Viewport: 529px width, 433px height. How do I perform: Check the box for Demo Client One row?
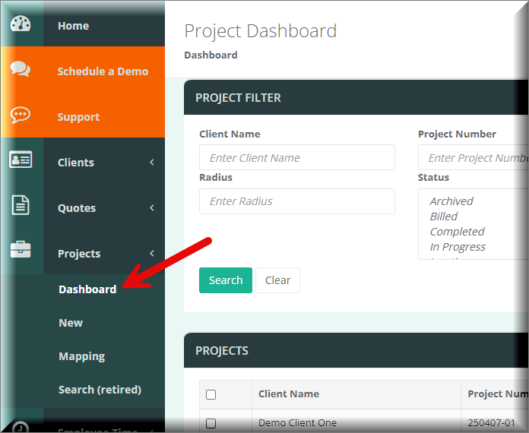pos(211,423)
